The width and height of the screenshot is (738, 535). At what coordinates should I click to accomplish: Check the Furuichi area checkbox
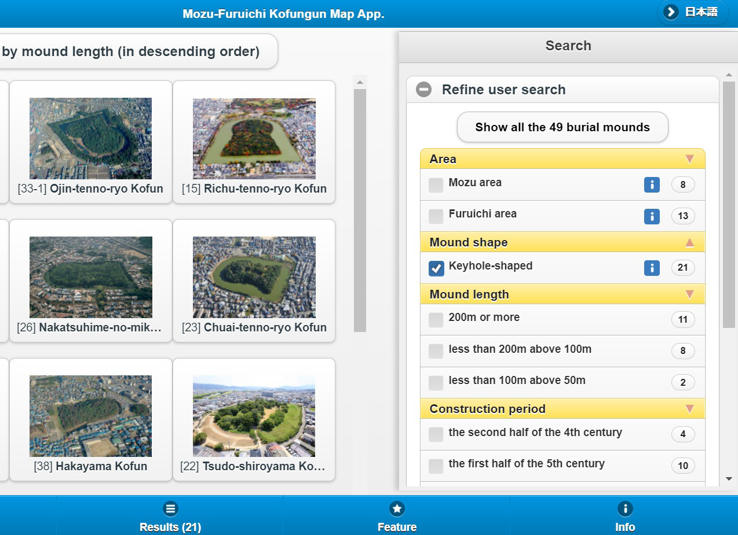pyautogui.click(x=436, y=216)
